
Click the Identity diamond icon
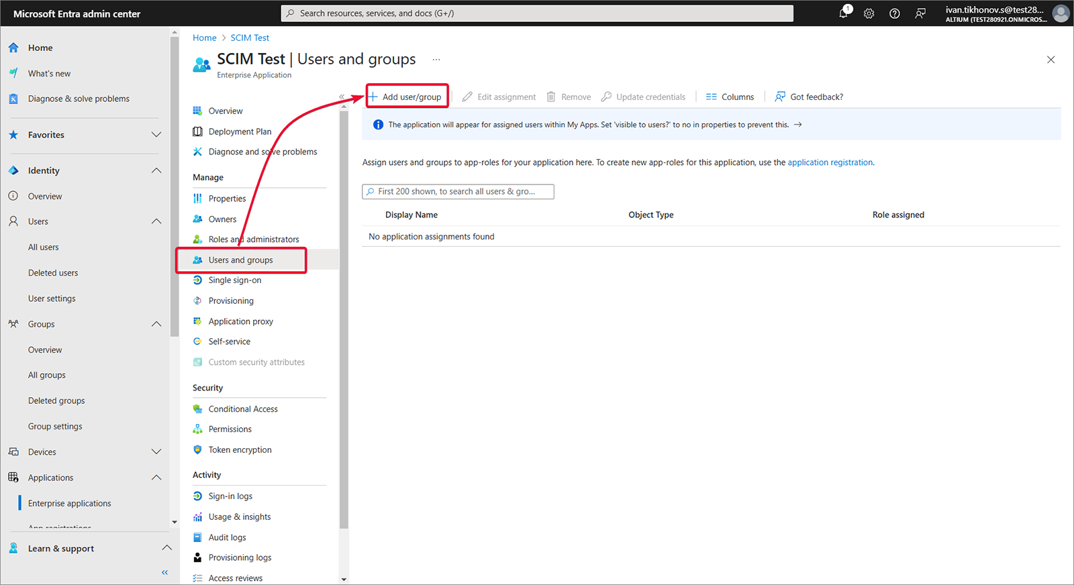point(13,170)
